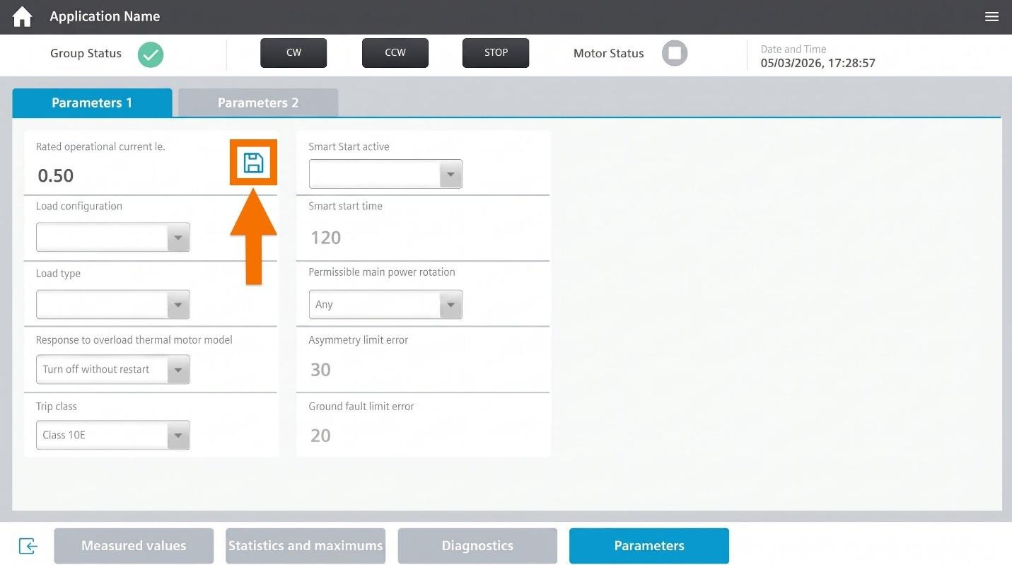Image resolution: width=1012 pixels, height=565 pixels.
Task: Click the Ground fault limit error label
Action: point(361,407)
